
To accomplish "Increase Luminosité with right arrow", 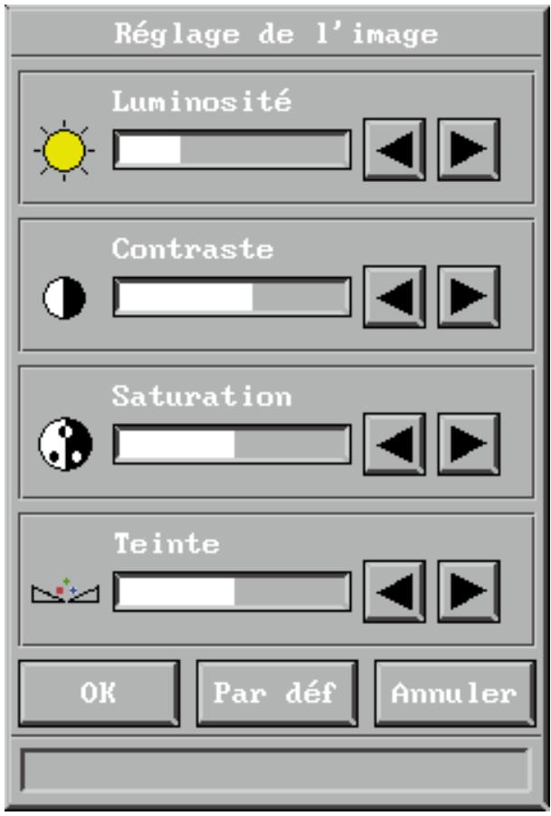I will point(469,149).
